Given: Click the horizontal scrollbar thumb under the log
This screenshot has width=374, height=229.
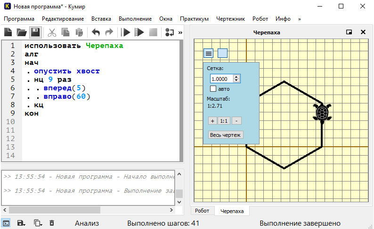Looking at the screenshot, I should (x=55, y=210).
